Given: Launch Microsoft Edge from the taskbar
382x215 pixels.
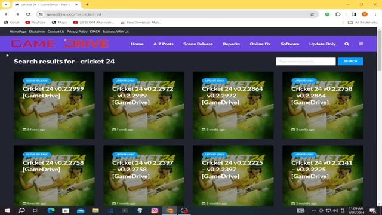Looking at the screenshot, I should point(51,211).
